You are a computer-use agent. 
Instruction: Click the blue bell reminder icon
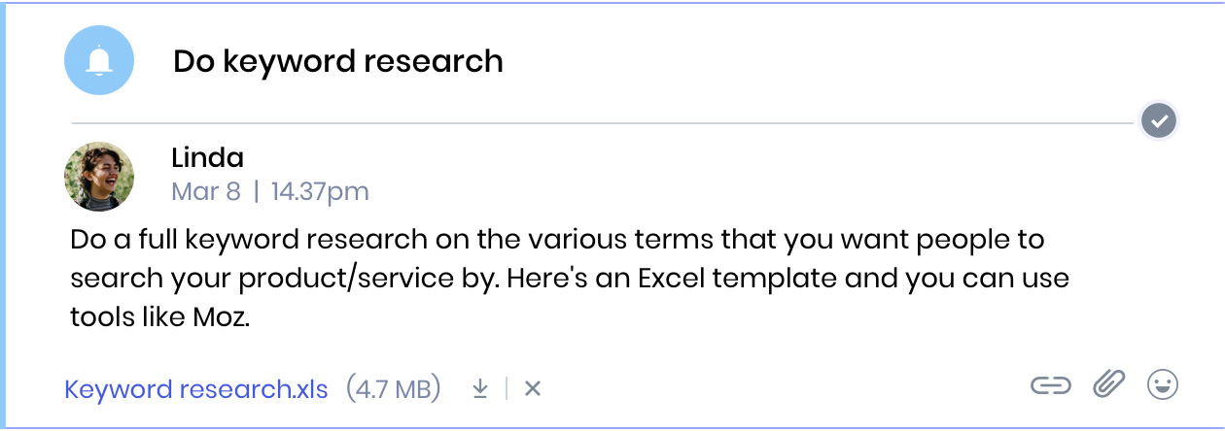(99, 60)
